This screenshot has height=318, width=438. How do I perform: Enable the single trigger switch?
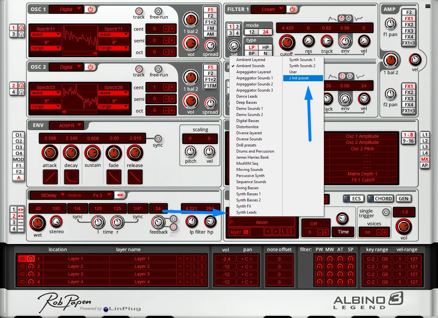coord(386,212)
